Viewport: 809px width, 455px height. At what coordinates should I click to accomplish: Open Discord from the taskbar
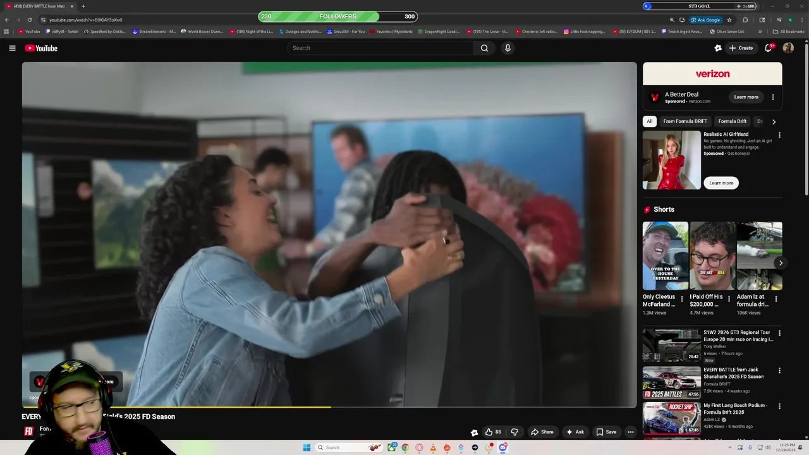[x=503, y=447]
